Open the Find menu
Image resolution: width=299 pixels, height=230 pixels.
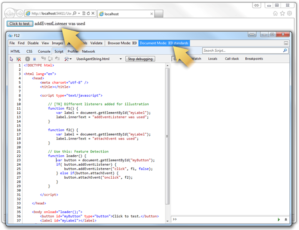[21, 43]
